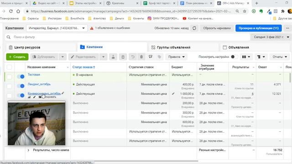
Task: Click the browser reload page icon
Action: 11,11
